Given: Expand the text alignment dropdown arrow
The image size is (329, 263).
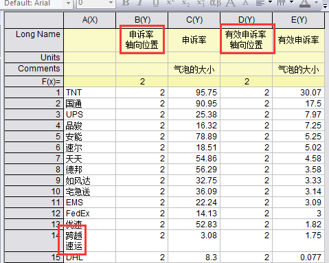Looking at the screenshot, I should [270, 2].
